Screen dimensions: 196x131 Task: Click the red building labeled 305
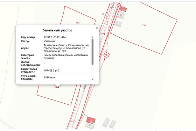pyautogui.click(x=91, y=120)
